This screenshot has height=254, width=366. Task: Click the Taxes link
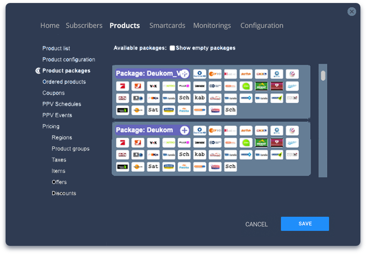point(59,160)
